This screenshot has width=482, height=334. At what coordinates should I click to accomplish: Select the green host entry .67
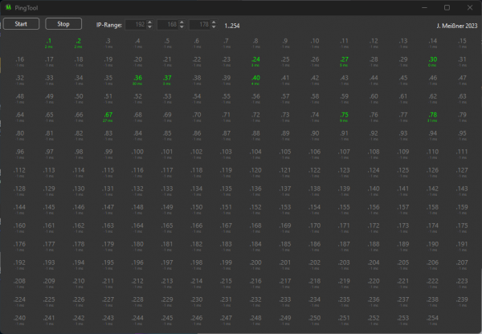[x=108, y=117]
